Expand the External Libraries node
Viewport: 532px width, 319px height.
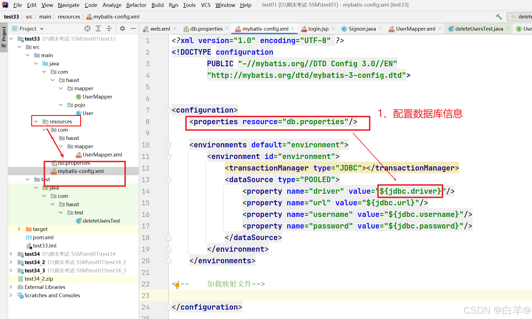tap(11, 287)
